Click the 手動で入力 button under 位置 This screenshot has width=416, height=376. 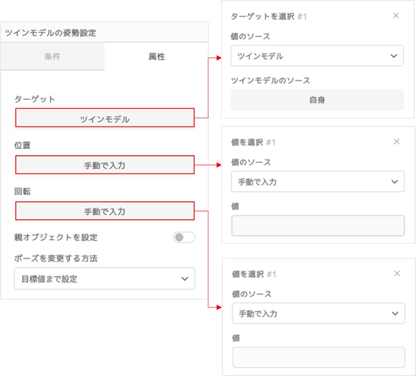click(105, 165)
